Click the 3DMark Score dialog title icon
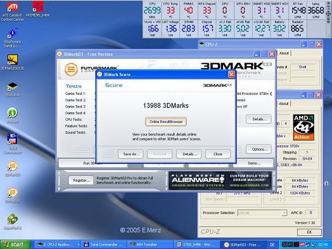Screen dimensions: 332x249 click(100, 74)
